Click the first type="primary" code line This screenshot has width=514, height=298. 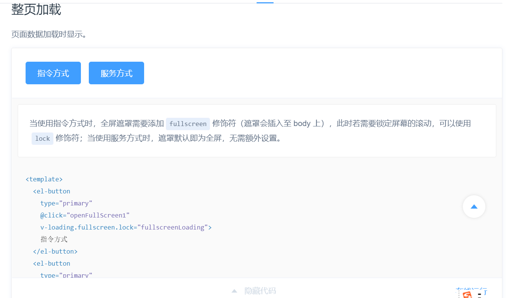(x=66, y=203)
